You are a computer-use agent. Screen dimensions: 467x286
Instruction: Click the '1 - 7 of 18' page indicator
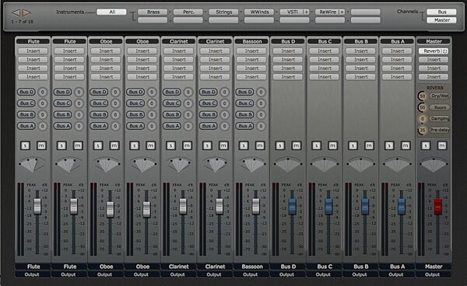coord(22,22)
